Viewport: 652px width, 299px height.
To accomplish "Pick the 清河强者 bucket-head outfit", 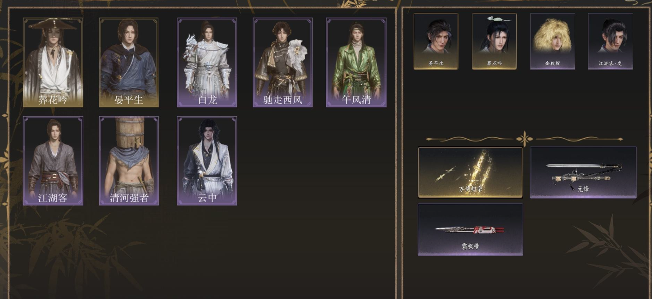I will point(129,160).
